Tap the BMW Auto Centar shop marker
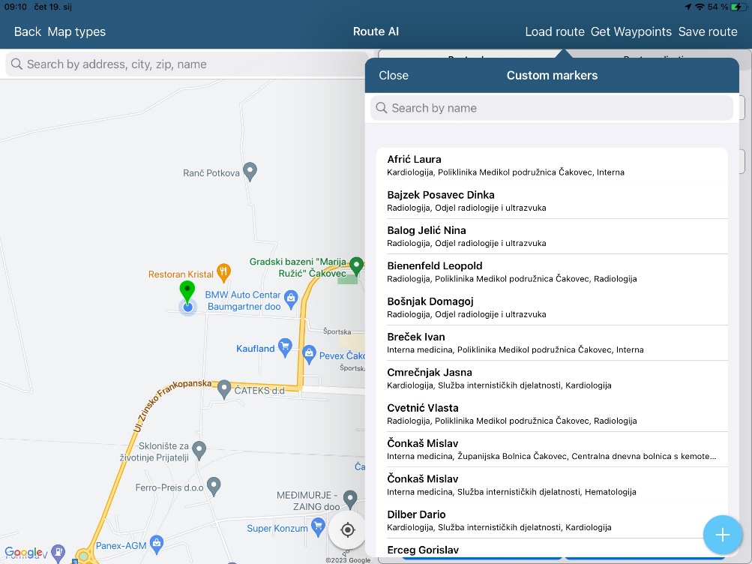Viewport: 752px width, 564px height. click(x=291, y=298)
